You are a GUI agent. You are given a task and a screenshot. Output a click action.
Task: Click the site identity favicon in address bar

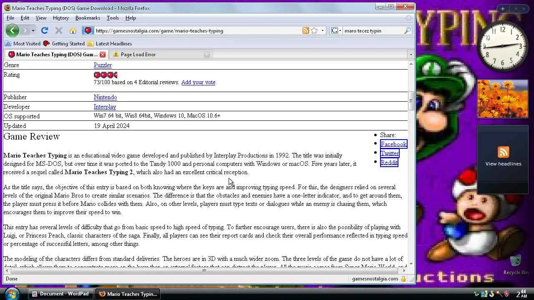[x=88, y=30]
